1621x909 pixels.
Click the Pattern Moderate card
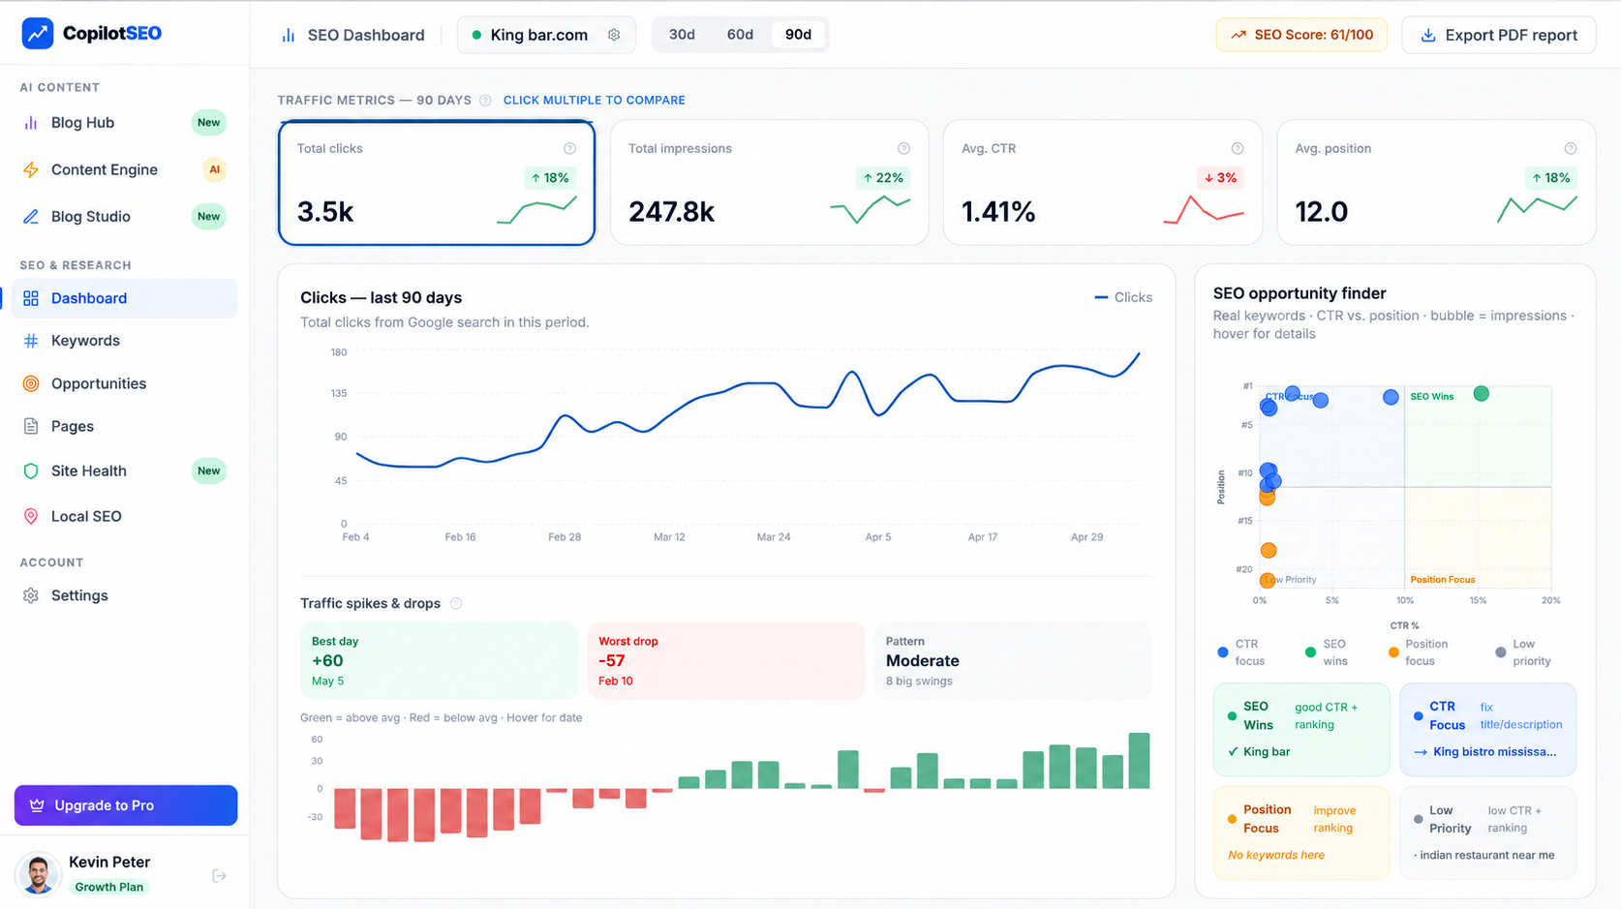(x=1013, y=660)
